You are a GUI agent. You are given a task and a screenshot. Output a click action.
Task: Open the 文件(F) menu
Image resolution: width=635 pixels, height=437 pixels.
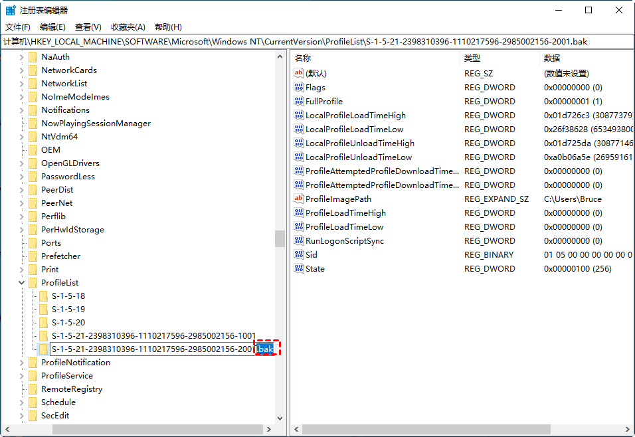click(x=18, y=27)
